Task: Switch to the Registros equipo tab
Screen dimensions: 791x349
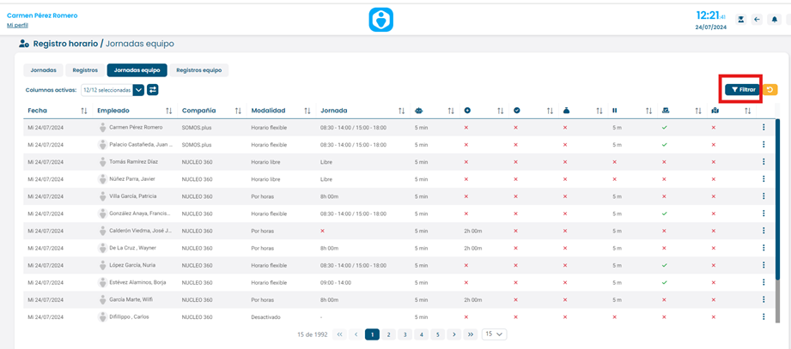Action: click(198, 70)
